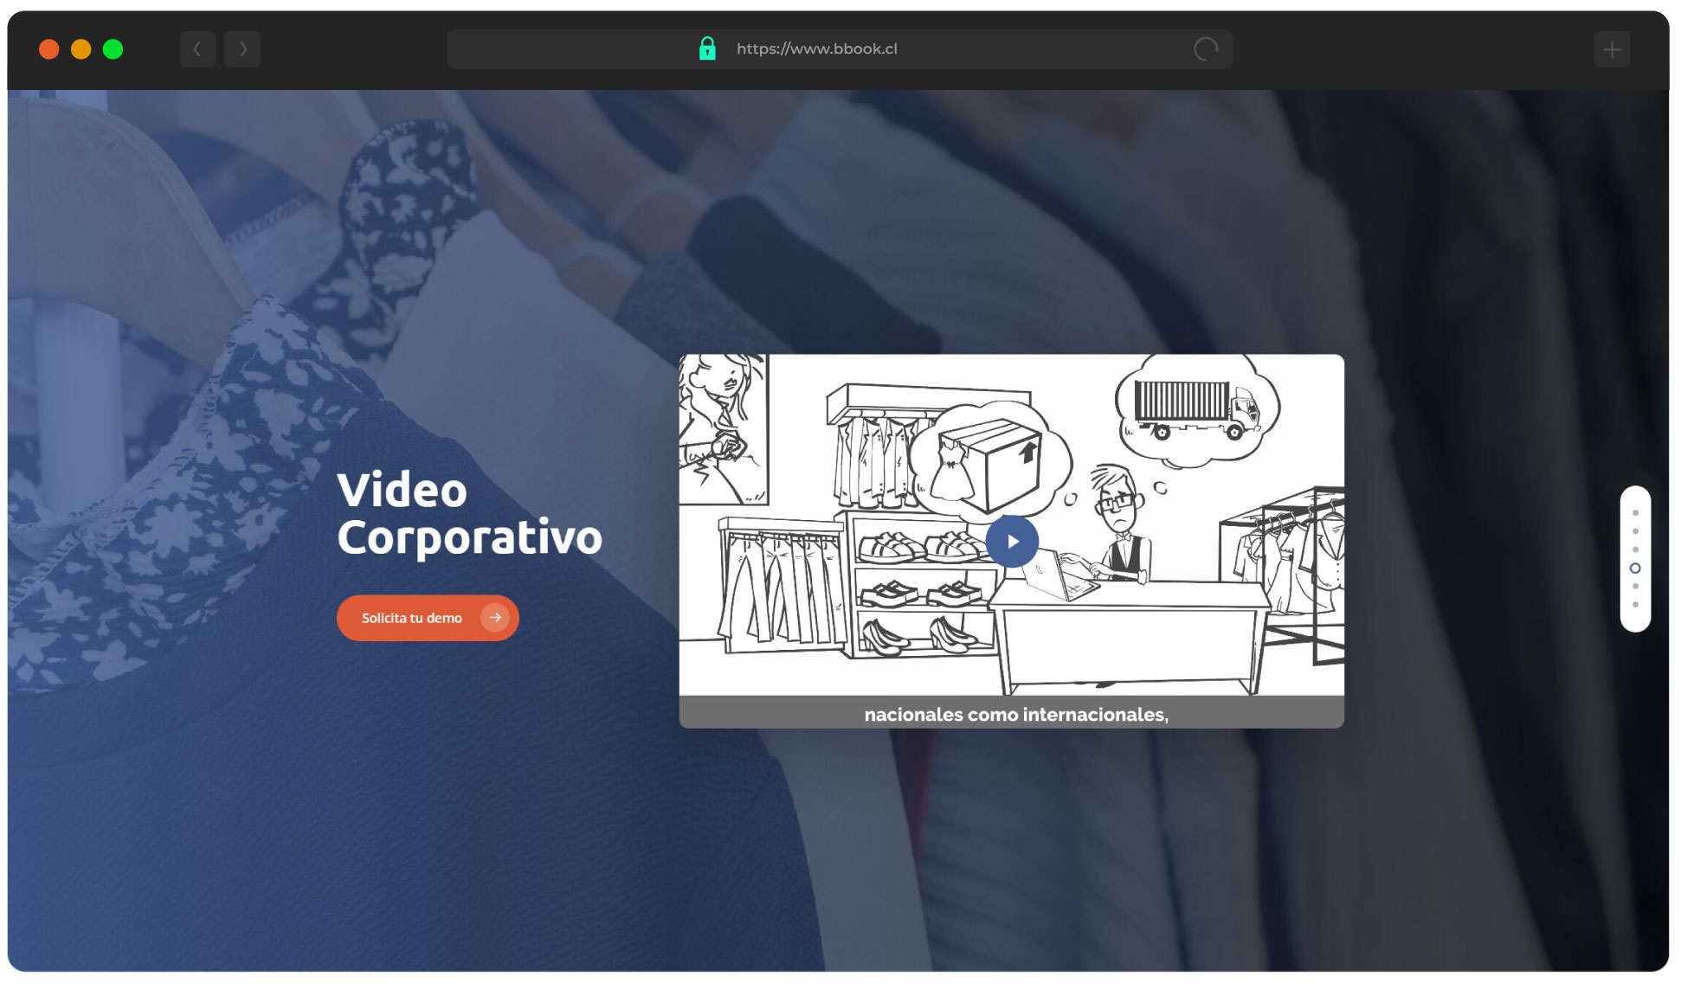
Task: Click the subtitle "nacionales como internacionales,"
Action: click(1016, 715)
